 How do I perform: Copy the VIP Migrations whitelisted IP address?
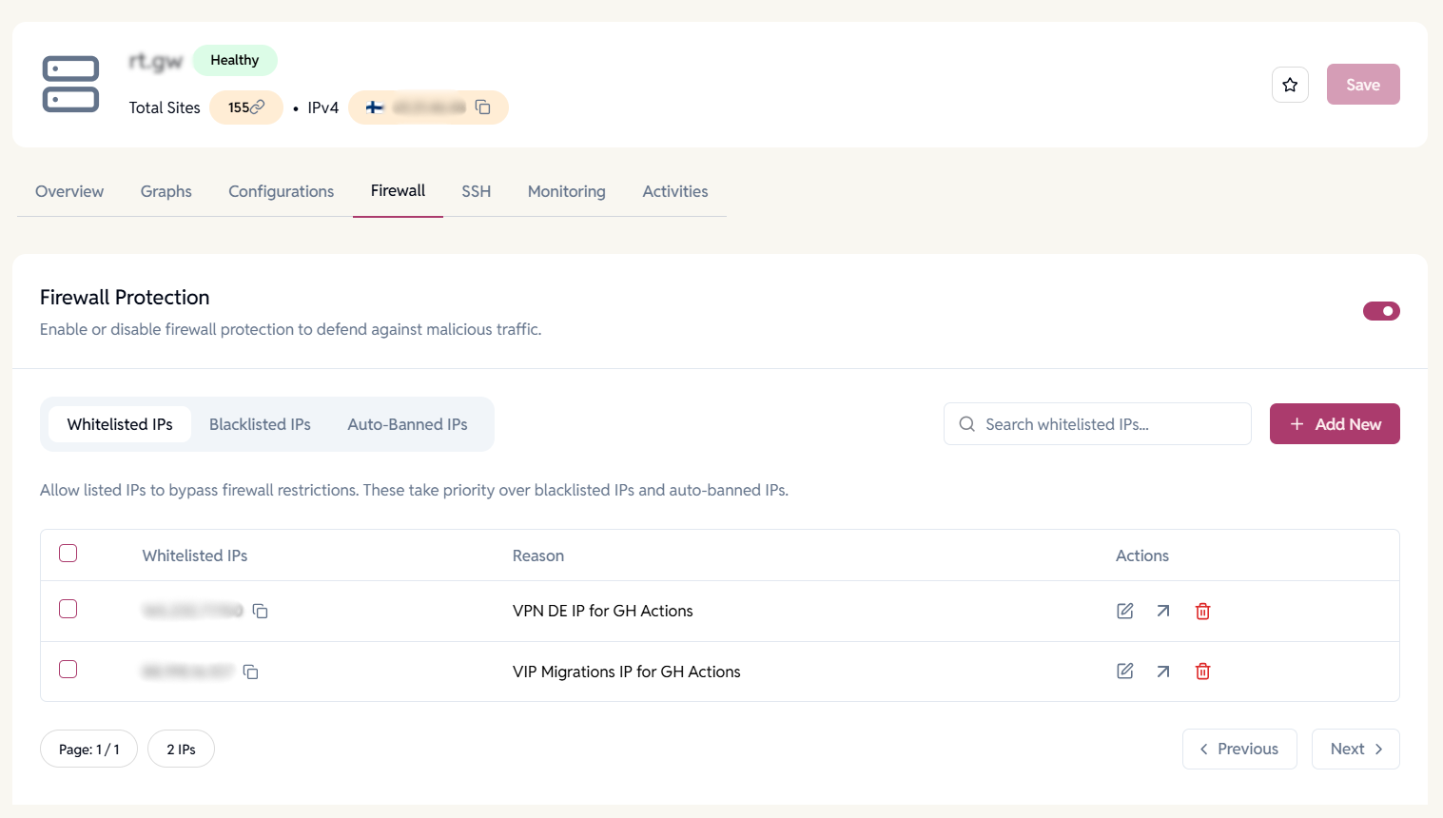click(x=251, y=672)
